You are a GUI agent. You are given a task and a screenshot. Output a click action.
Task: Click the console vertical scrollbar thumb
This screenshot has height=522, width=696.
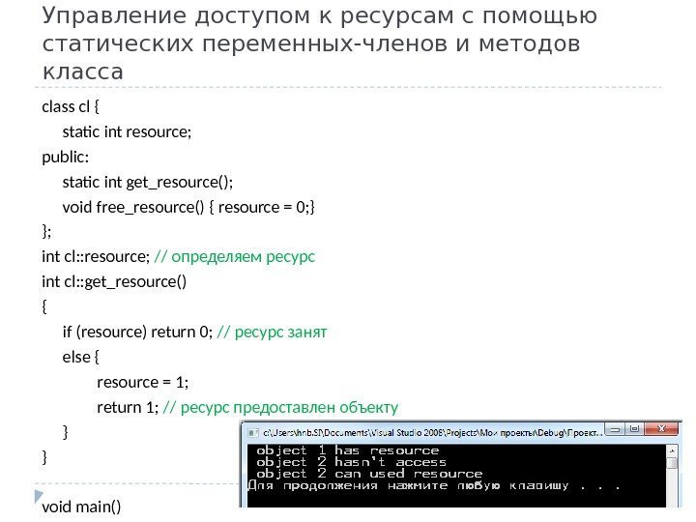[672, 463]
